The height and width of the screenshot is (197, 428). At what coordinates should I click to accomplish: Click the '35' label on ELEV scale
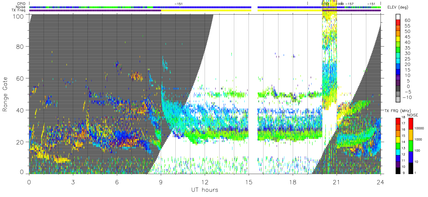(407, 48)
